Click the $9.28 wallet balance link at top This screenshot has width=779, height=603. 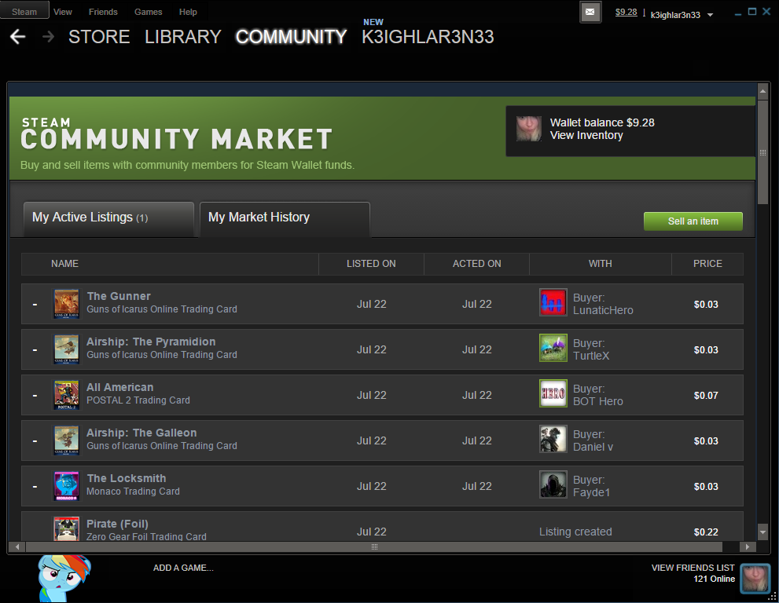[x=626, y=12]
